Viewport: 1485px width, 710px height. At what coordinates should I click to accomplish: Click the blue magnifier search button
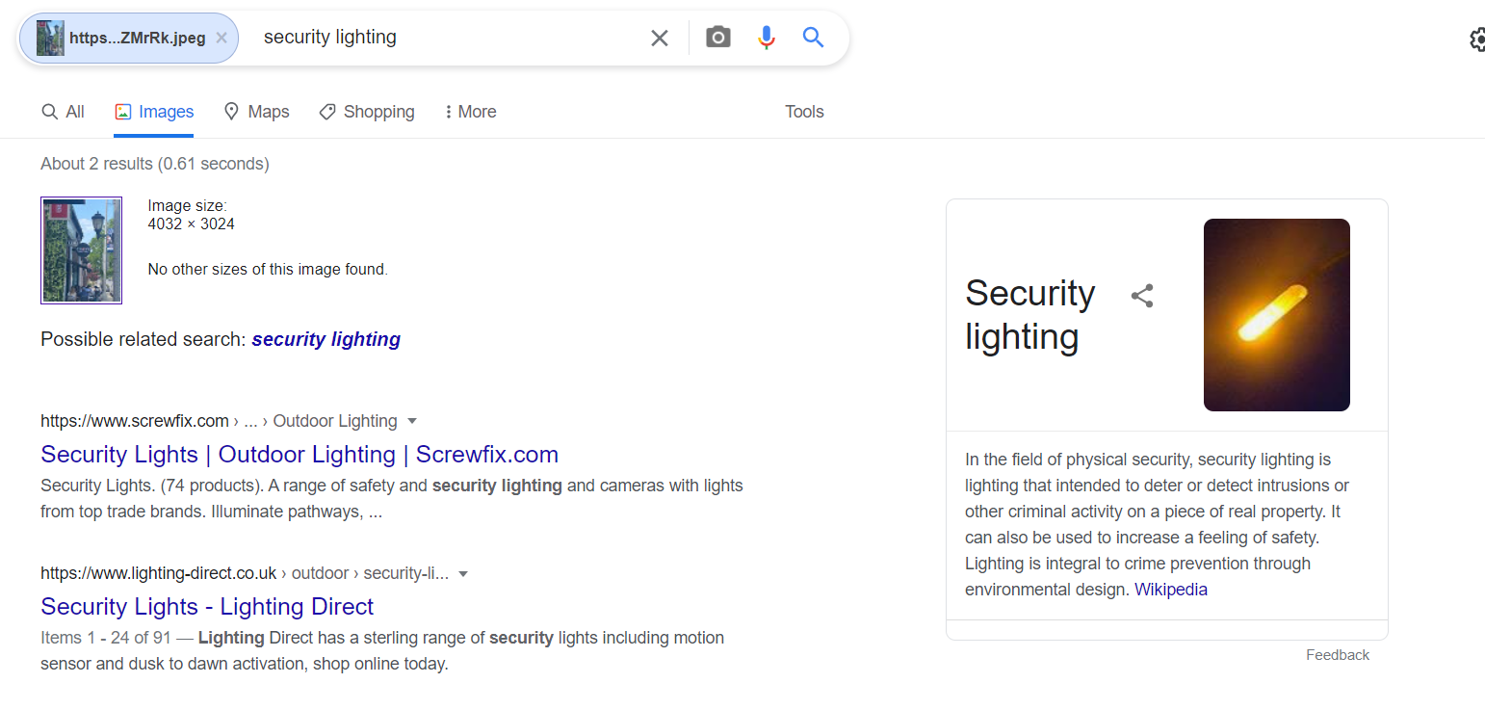(x=814, y=39)
